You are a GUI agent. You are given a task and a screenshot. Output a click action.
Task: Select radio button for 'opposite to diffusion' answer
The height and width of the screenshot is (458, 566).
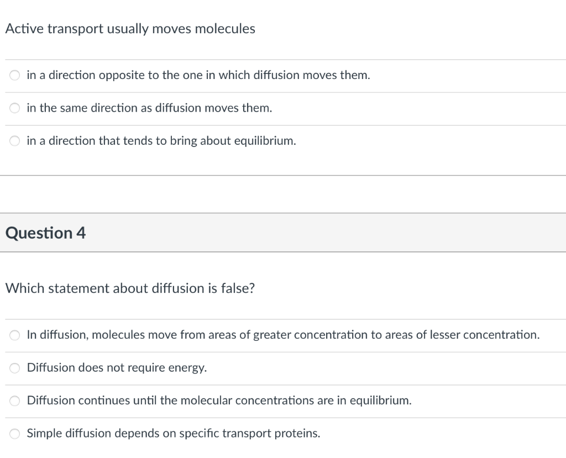[x=15, y=76]
